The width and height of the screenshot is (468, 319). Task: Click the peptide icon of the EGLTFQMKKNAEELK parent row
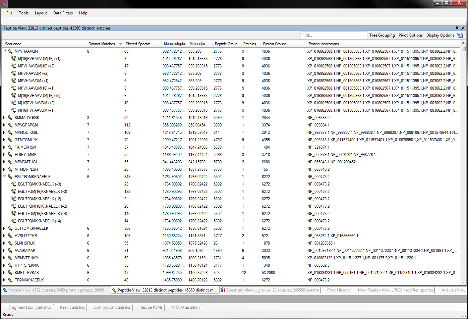[x=10, y=177]
